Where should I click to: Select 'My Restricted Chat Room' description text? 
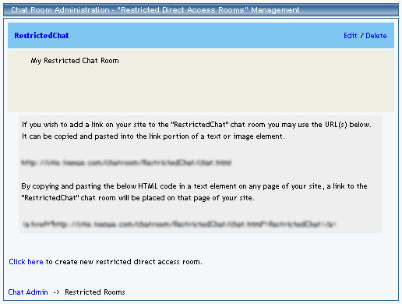point(75,61)
